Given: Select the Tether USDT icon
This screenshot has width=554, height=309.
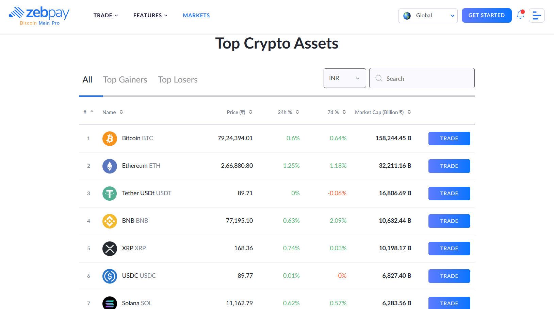Looking at the screenshot, I should point(110,193).
